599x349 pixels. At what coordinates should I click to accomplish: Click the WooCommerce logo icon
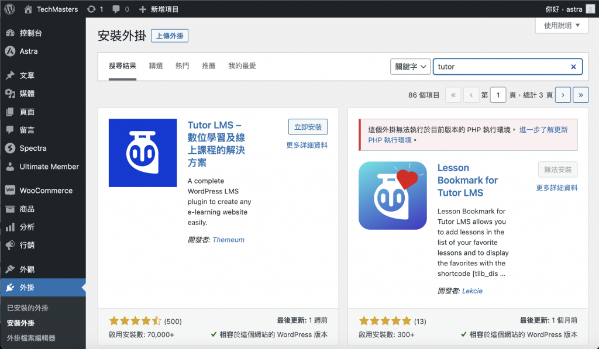click(x=11, y=190)
